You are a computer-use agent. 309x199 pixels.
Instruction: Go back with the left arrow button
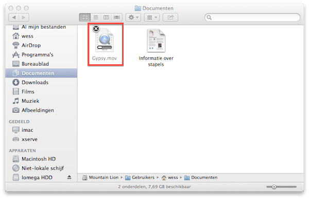[x=14, y=17]
